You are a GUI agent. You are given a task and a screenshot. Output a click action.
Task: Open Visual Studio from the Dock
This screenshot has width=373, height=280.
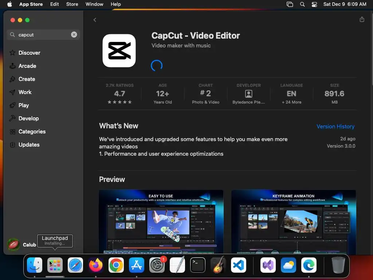click(x=268, y=265)
